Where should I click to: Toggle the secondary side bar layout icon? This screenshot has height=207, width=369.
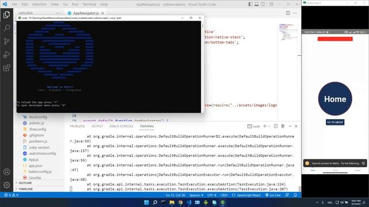tap(263, 4)
